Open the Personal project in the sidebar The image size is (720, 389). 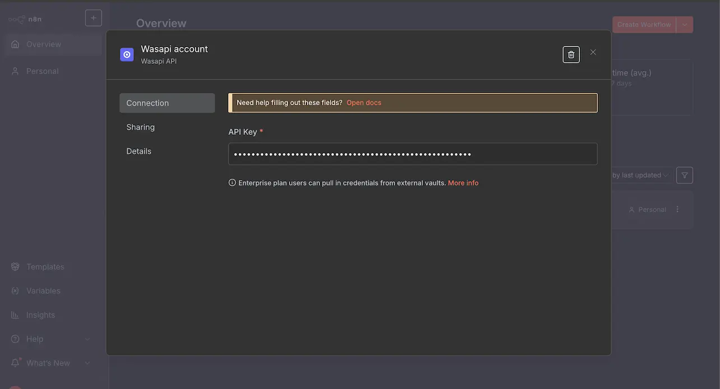[x=54, y=71]
